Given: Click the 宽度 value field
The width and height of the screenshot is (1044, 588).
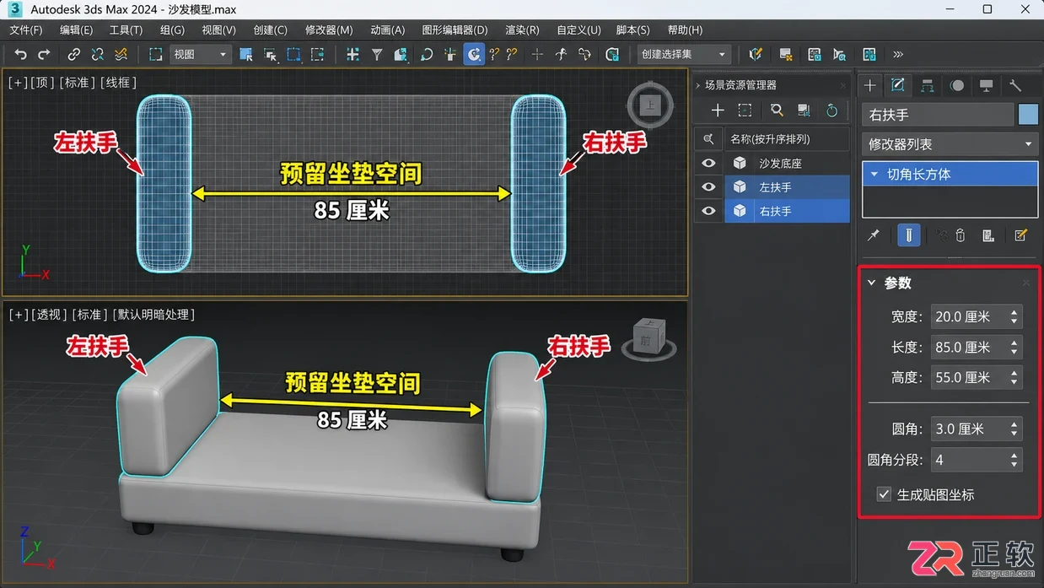Looking at the screenshot, I should (968, 316).
